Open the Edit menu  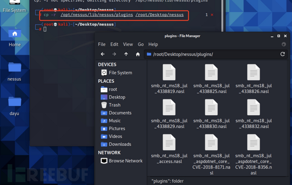114,44
